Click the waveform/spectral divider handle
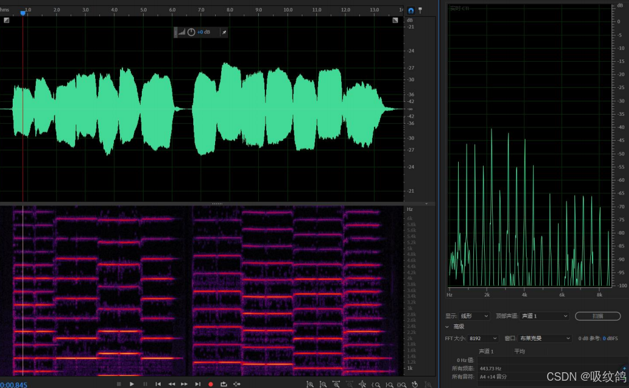The image size is (629, 388). pyautogui.click(x=217, y=204)
